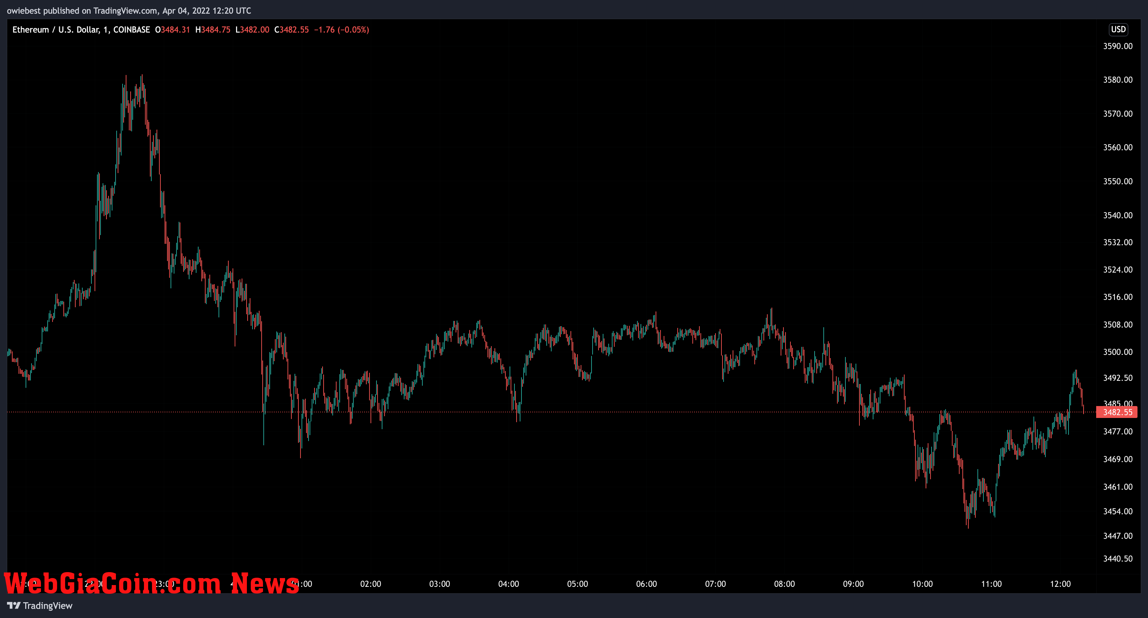Click the 3560.00 price axis label
This screenshot has height=618, width=1148.
pyautogui.click(x=1118, y=147)
